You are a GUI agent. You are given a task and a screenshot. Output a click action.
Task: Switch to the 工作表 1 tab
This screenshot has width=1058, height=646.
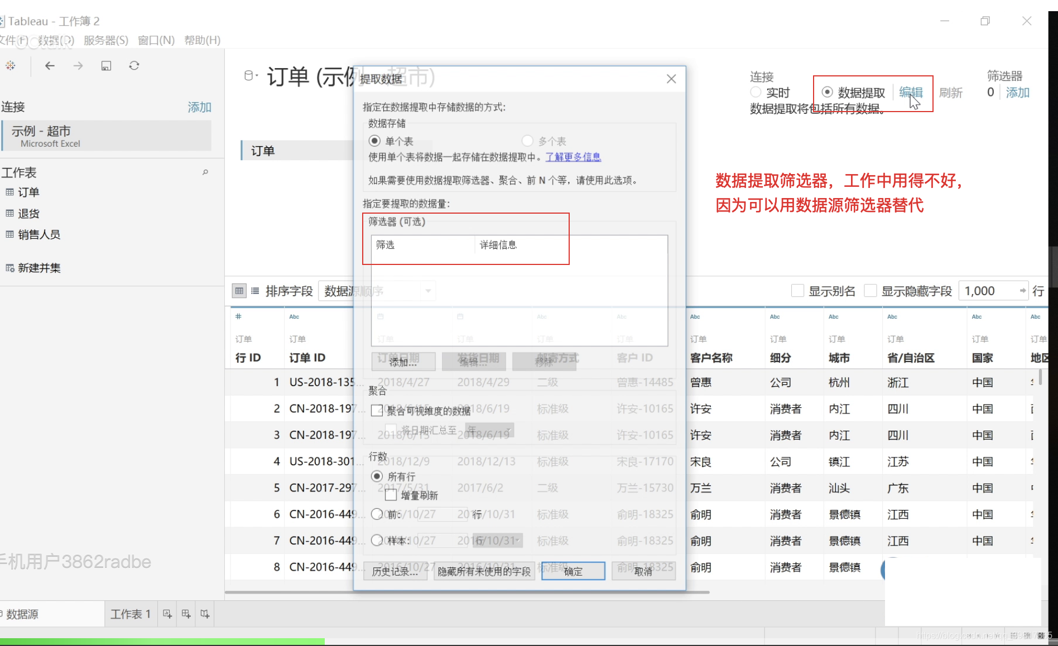point(131,614)
